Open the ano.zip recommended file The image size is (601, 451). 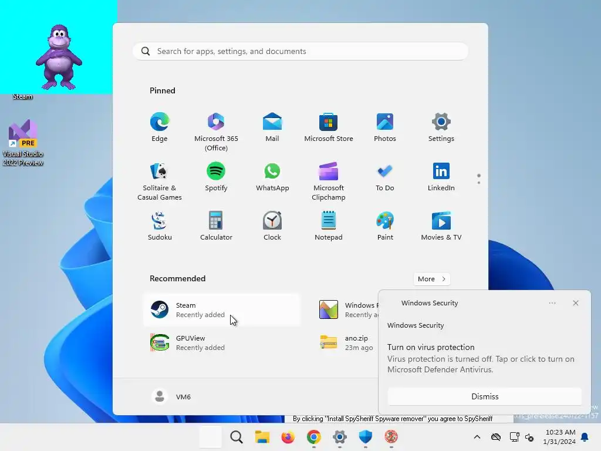click(x=347, y=343)
